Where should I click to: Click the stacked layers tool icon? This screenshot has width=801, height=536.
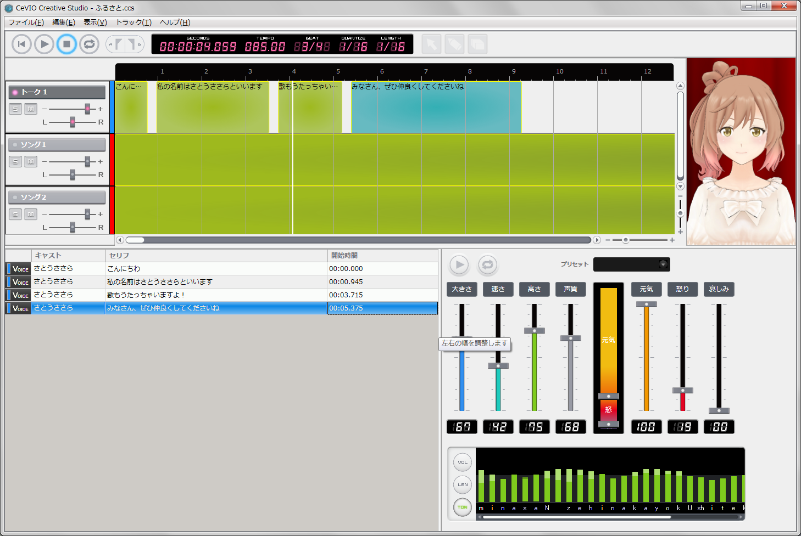coord(478,44)
